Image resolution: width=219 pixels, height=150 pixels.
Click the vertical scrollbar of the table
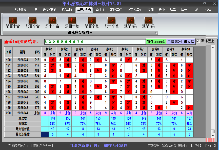pyautogui.click(x=213, y=89)
